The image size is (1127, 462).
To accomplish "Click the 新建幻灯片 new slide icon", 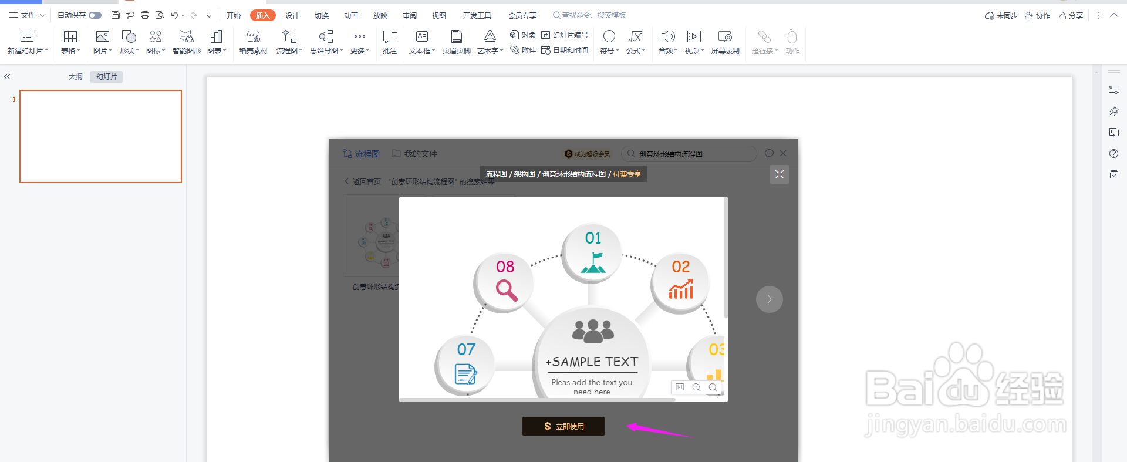I will (27, 36).
